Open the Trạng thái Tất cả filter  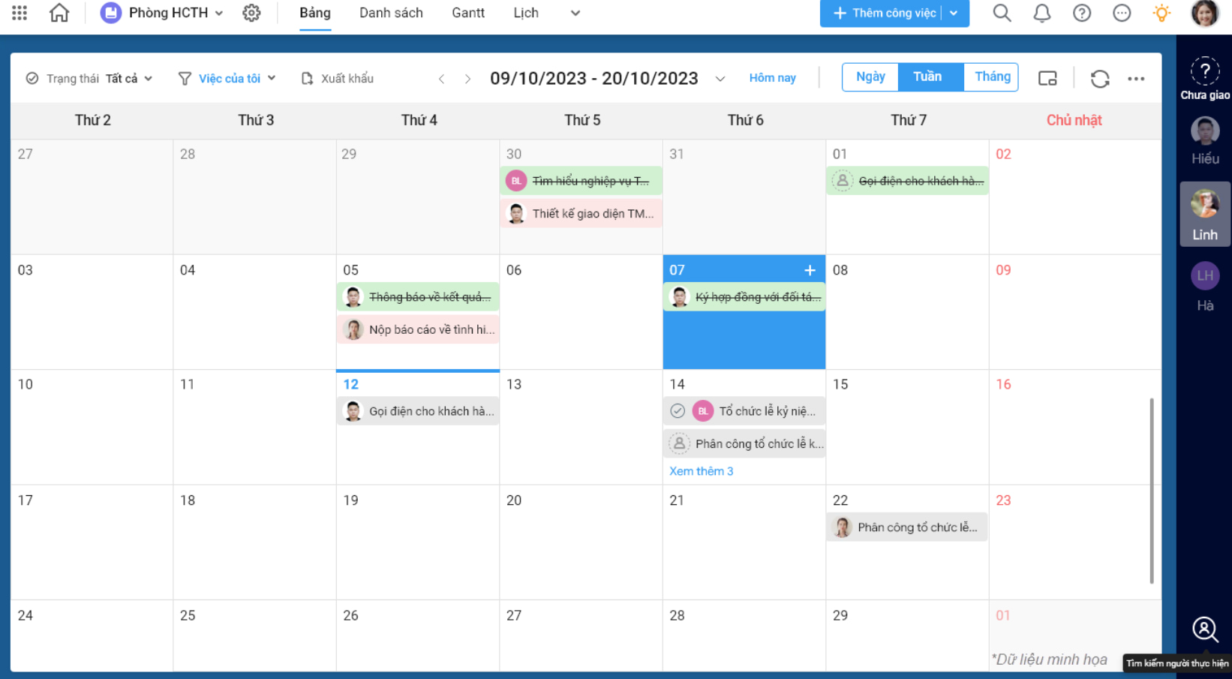click(89, 79)
